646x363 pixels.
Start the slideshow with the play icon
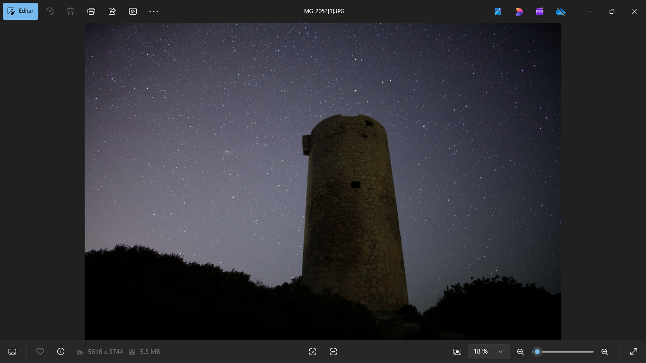(133, 11)
